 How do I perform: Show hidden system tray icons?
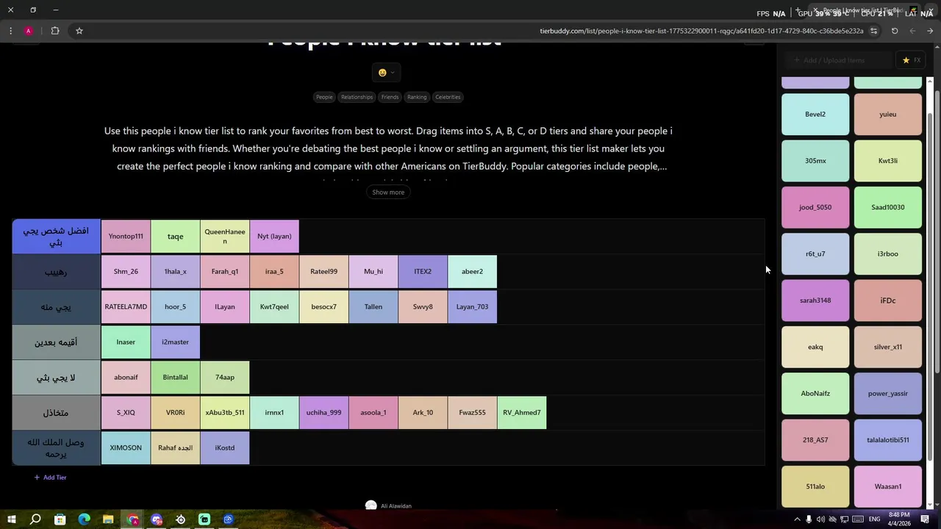pos(797,519)
